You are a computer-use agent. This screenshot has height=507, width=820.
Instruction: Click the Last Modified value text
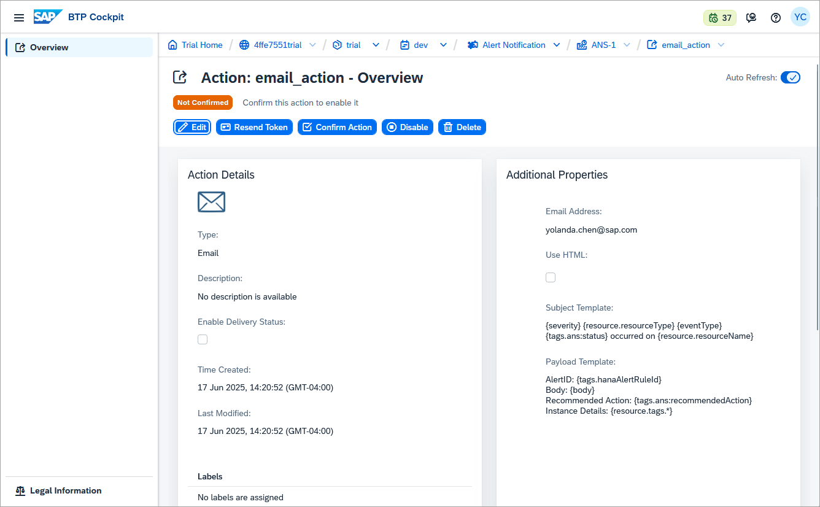click(x=265, y=431)
